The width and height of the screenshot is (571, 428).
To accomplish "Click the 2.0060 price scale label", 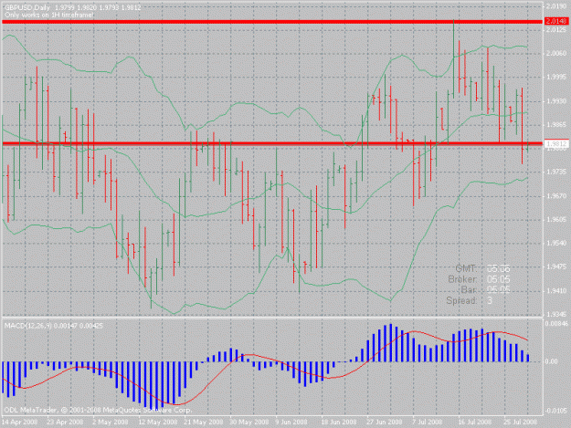I will [x=556, y=54].
